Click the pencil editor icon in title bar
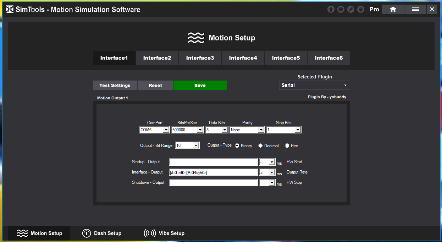The width and height of the screenshot is (442, 242). [x=351, y=10]
